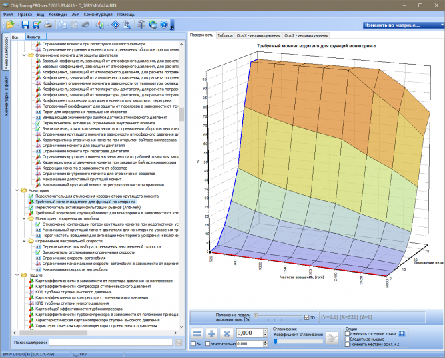
Task: Collapse the Мониторинг folder
Action: click(17, 190)
